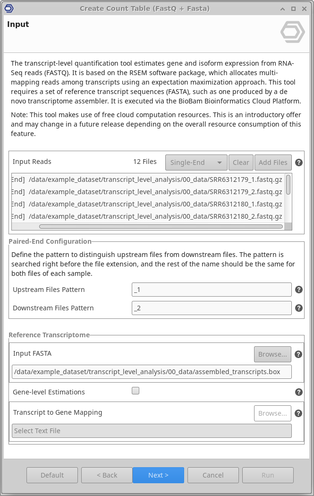Screen dimensions: 314x496
Task: Open the Single-End read type dropdown
Action: pyautogui.click(x=196, y=162)
